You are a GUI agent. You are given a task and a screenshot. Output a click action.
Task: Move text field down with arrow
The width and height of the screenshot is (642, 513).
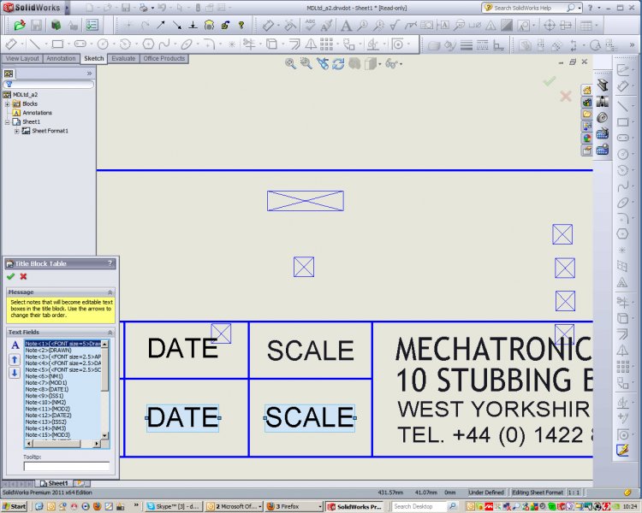tap(15, 373)
